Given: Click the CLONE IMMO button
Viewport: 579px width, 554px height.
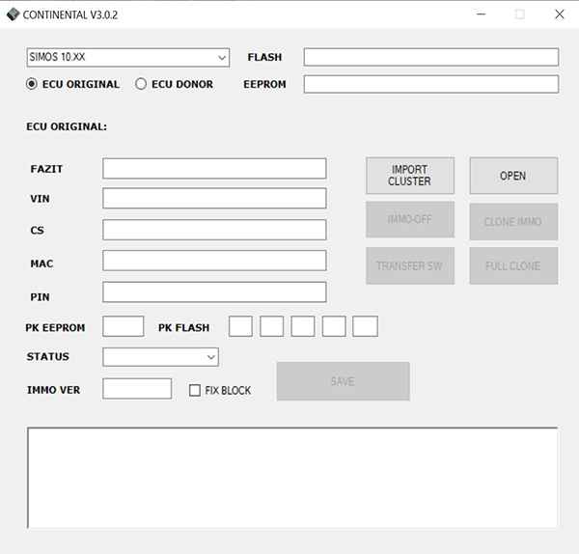Looking at the screenshot, I should 513,222.
